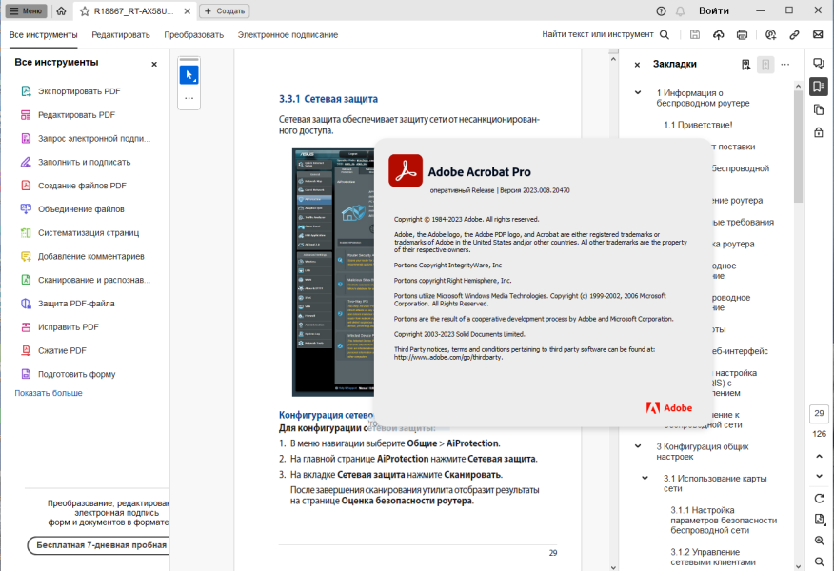This screenshot has width=834, height=571.
Task: Collapse chapter 3 'Конфигурация общих настроек' bookmark
Action: point(638,446)
